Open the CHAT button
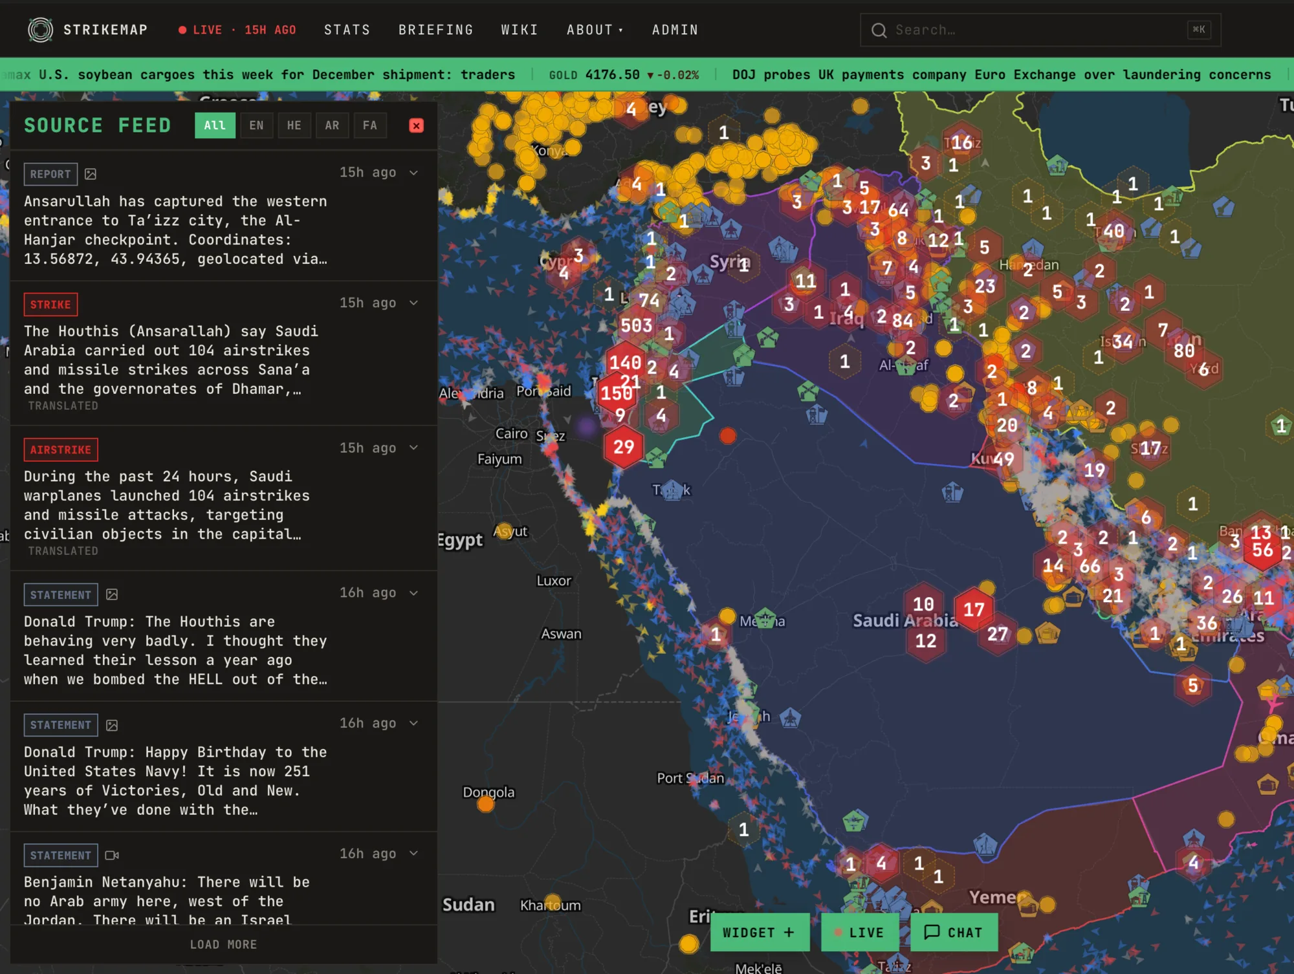The image size is (1294, 974). coord(954,932)
